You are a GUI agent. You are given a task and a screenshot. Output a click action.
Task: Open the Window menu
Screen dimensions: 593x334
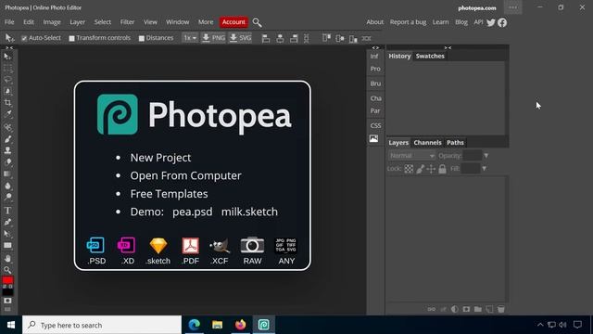(x=177, y=22)
